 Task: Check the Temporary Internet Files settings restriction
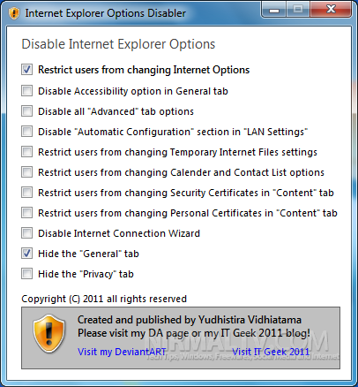tap(26, 152)
